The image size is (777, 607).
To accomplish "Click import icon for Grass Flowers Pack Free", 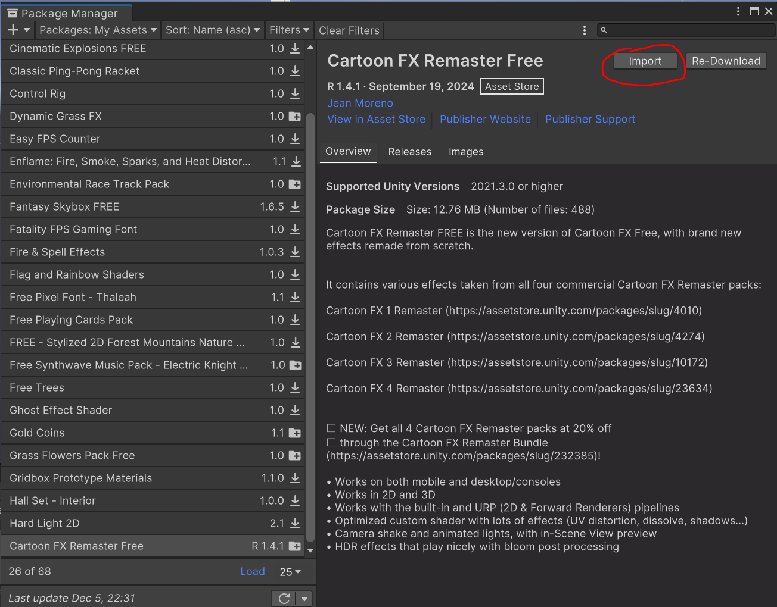I will [295, 456].
